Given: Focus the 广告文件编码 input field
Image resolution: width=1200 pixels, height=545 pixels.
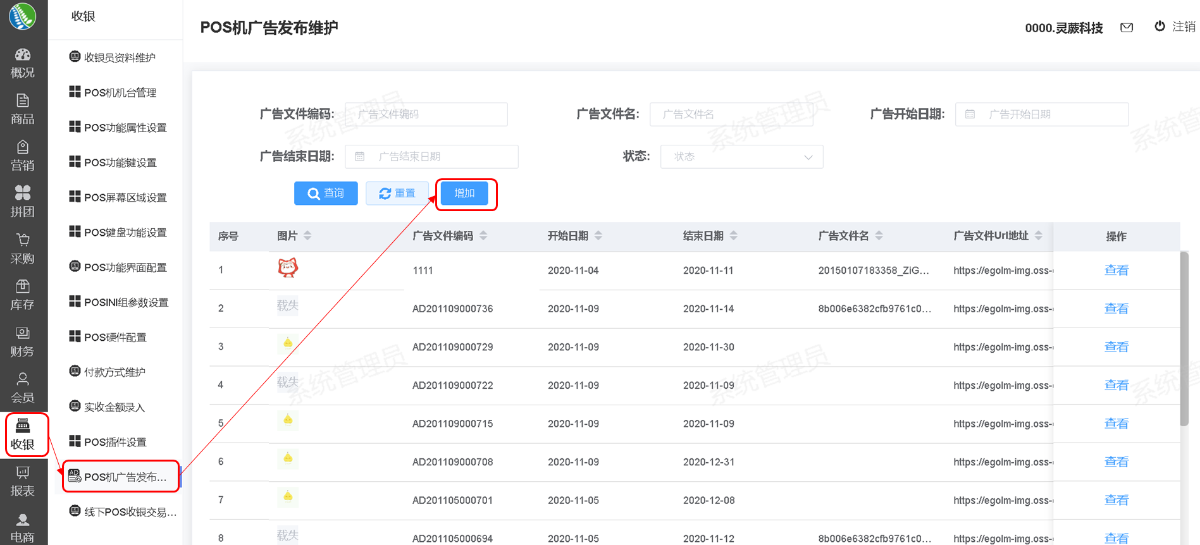Looking at the screenshot, I should coord(426,114).
